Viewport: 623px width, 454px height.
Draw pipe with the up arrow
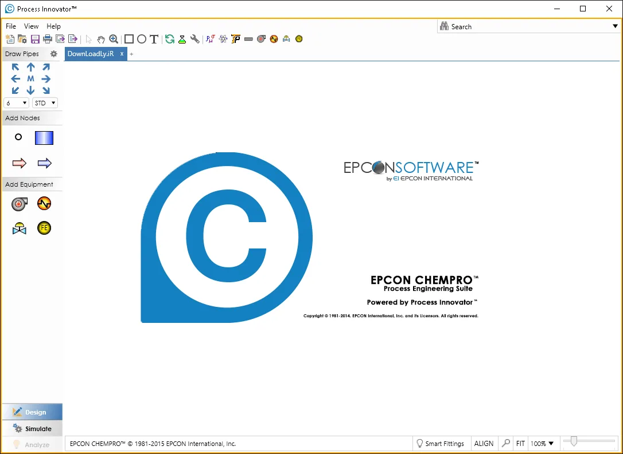(30, 67)
